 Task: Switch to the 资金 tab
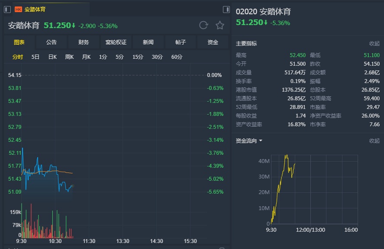[x=213, y=42]
